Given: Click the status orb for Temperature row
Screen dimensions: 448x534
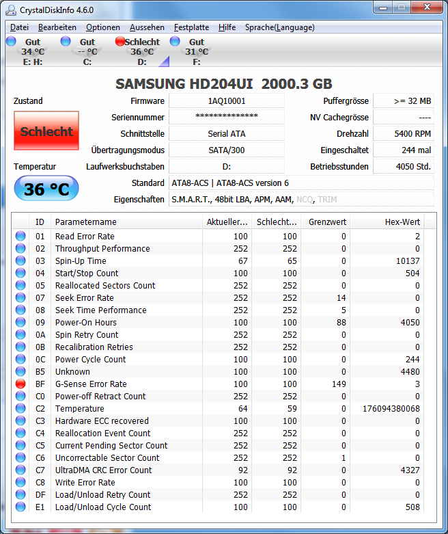Looking at the screenshot, I should coord(20,408).
